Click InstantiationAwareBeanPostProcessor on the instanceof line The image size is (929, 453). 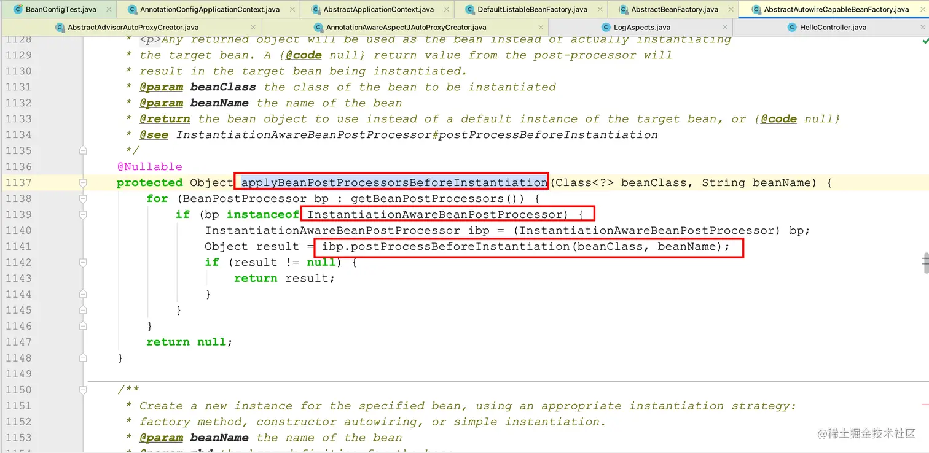(x=434, y=214)
